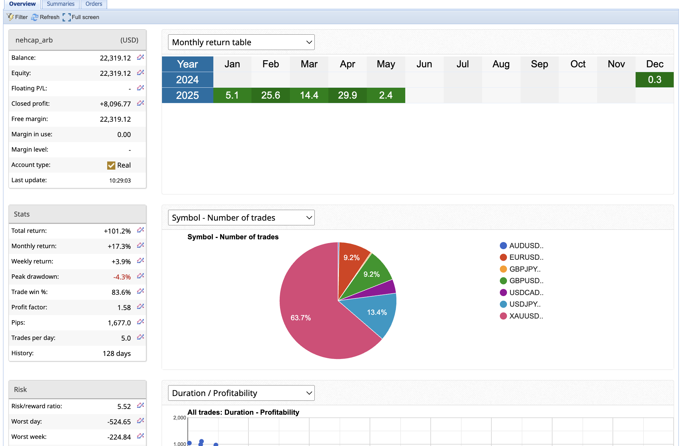Click the USDJPY blue color dot
This screenshot has height=446, width=688.
[503, 304]
